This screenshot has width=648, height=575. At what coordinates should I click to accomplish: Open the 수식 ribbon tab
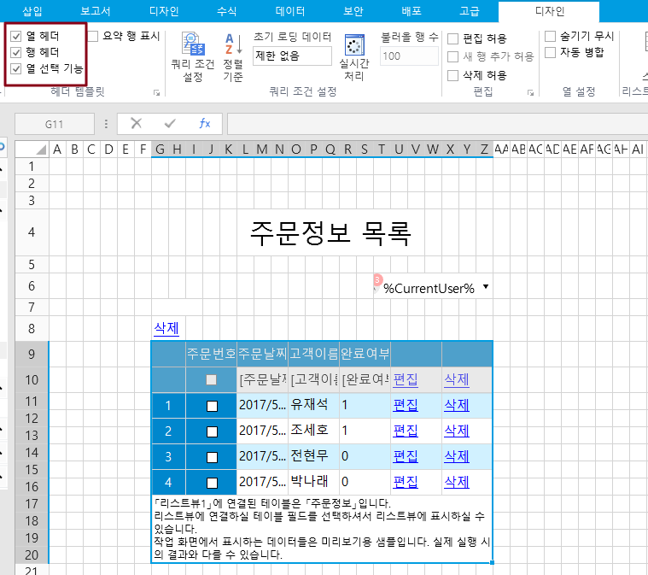pyautogui.click(x=227, y=11)
